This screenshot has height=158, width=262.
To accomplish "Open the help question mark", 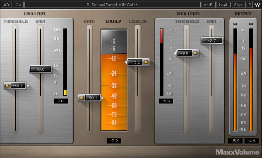I will coord(250,5).
